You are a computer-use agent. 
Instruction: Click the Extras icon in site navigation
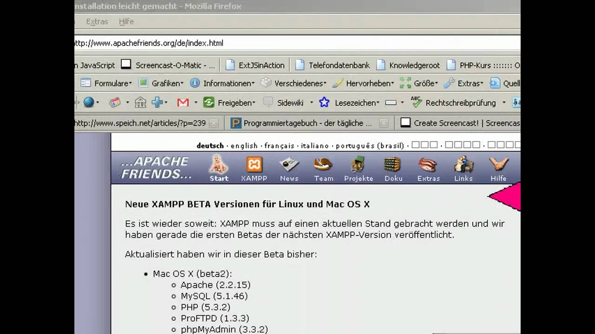coord(428,169)
